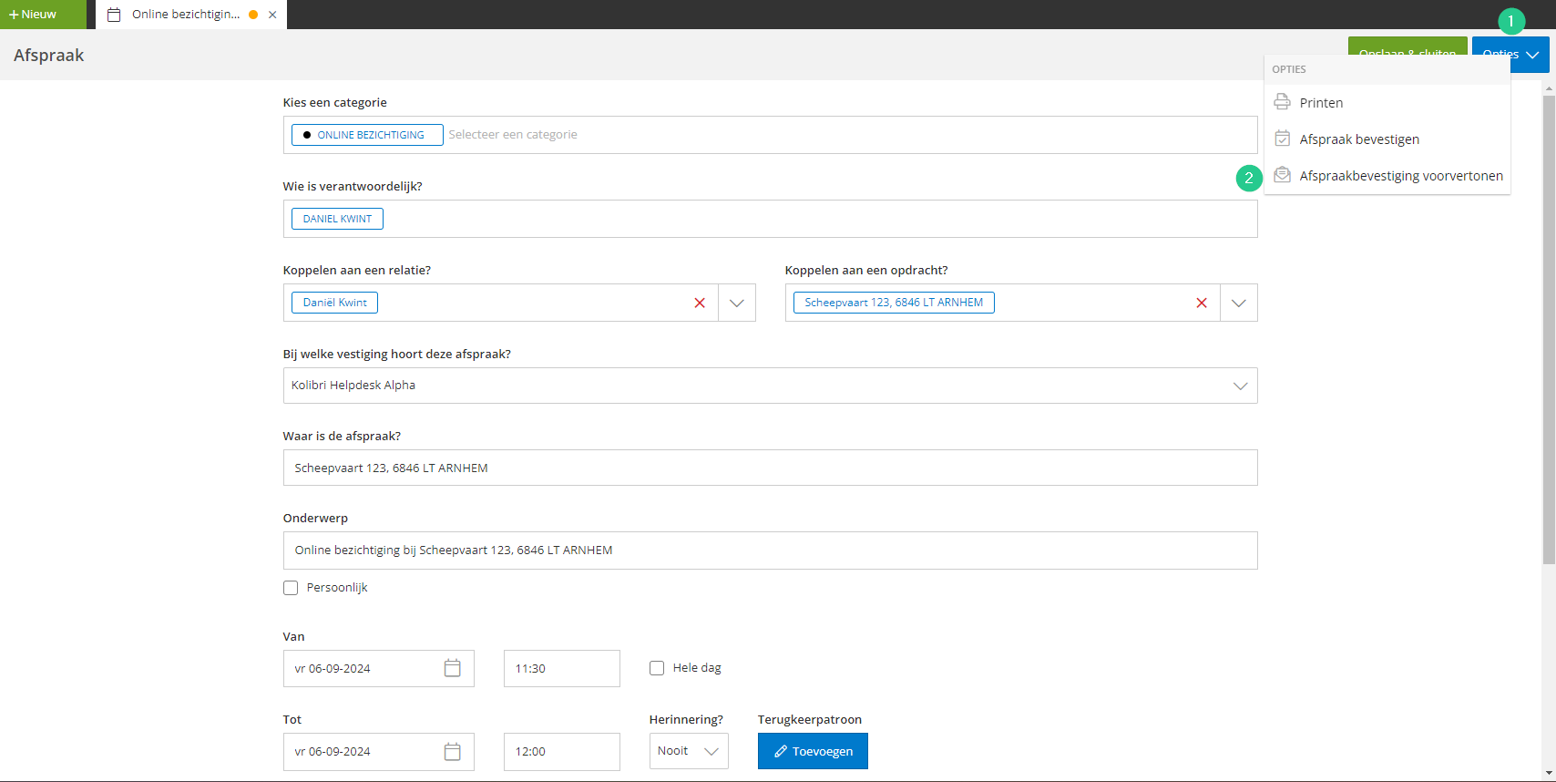This screenshot has width=1556, height=782.
Task: Click the Printen printer icon
Action: [x=1282, y=102]
